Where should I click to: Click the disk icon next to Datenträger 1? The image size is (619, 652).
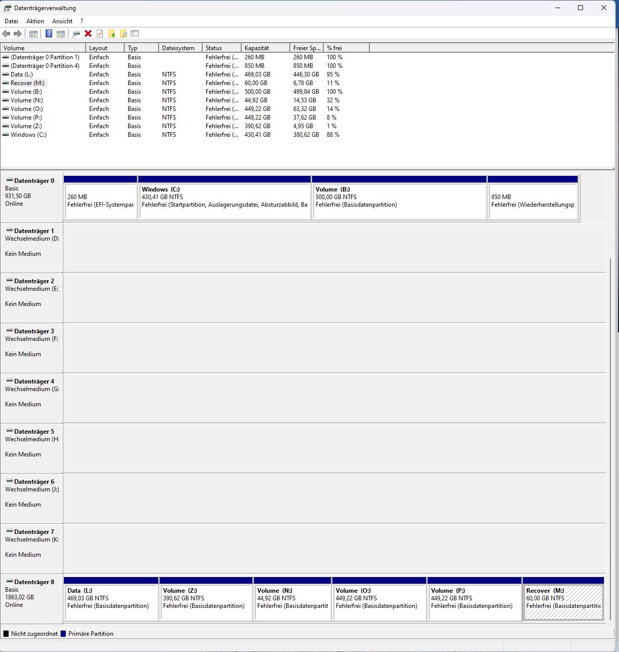9,231
